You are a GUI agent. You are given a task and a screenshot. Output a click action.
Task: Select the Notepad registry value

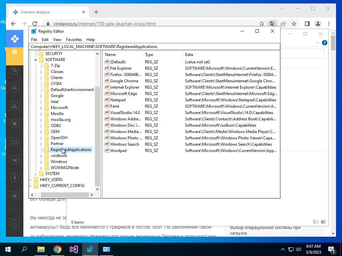(x=118, y=100)
